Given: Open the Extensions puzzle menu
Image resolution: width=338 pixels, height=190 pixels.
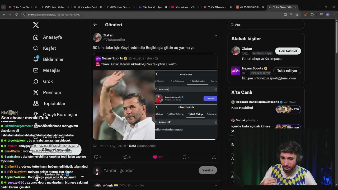Looking at the screenshot, I should 312,15.
